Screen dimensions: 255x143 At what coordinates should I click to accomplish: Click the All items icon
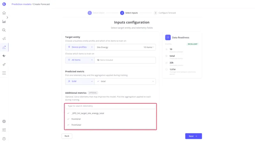(x=69, y=60)
